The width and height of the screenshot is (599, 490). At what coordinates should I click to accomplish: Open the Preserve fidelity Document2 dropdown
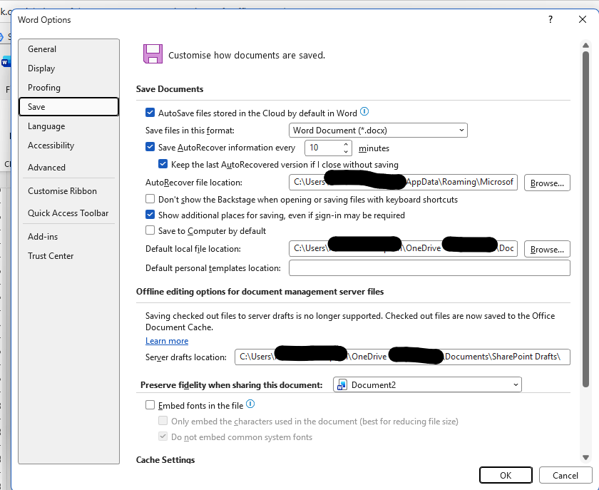coord(427,384)
